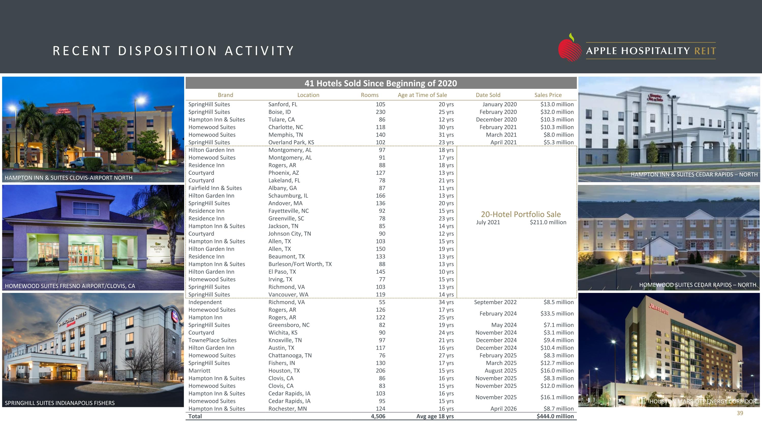This screenshot has width=762, height=428.
Task: Click the Recent Disposition Activity slide title
Action: tap(173, 51)
